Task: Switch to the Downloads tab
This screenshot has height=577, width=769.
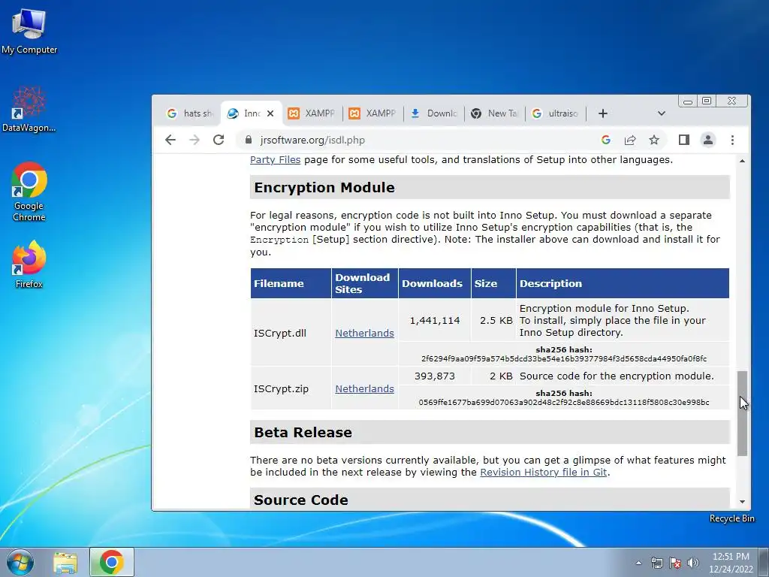Action: (433, 113)
